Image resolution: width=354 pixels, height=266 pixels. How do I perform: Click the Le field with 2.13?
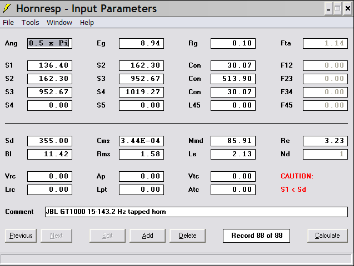pos(233,154)
